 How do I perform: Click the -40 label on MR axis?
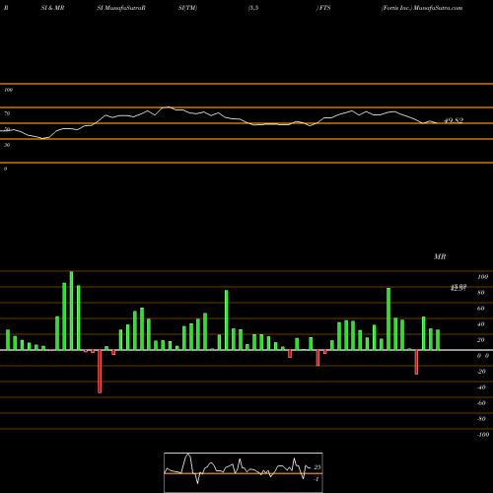coord(481,387)
